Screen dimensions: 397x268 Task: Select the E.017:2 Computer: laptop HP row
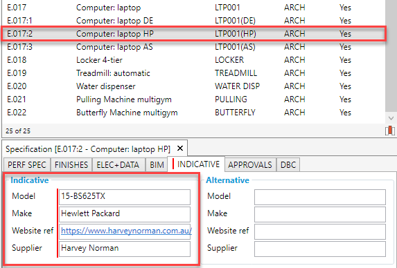pos(193,34)
